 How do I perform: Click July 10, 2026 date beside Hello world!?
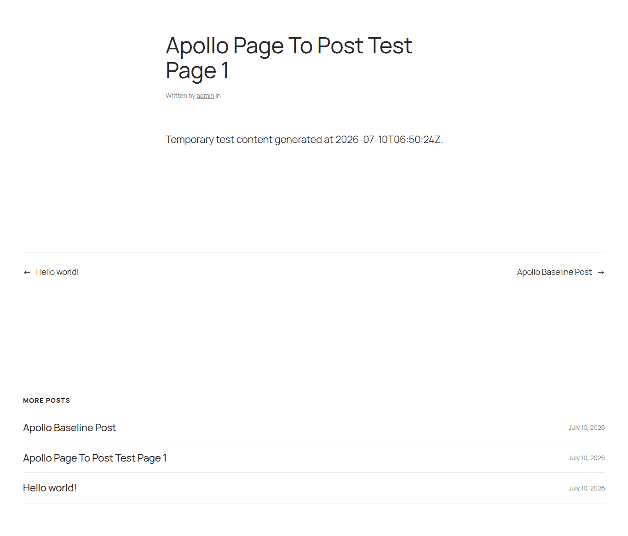click(x=587, y=488)
